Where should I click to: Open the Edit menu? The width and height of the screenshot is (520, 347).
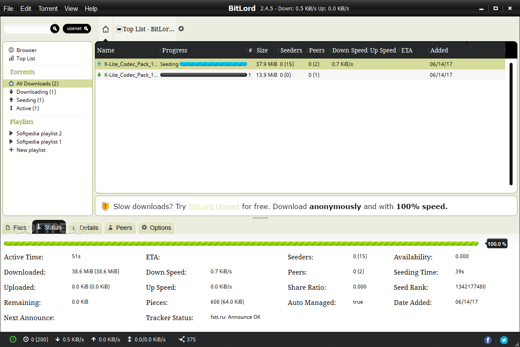[26, 9]
